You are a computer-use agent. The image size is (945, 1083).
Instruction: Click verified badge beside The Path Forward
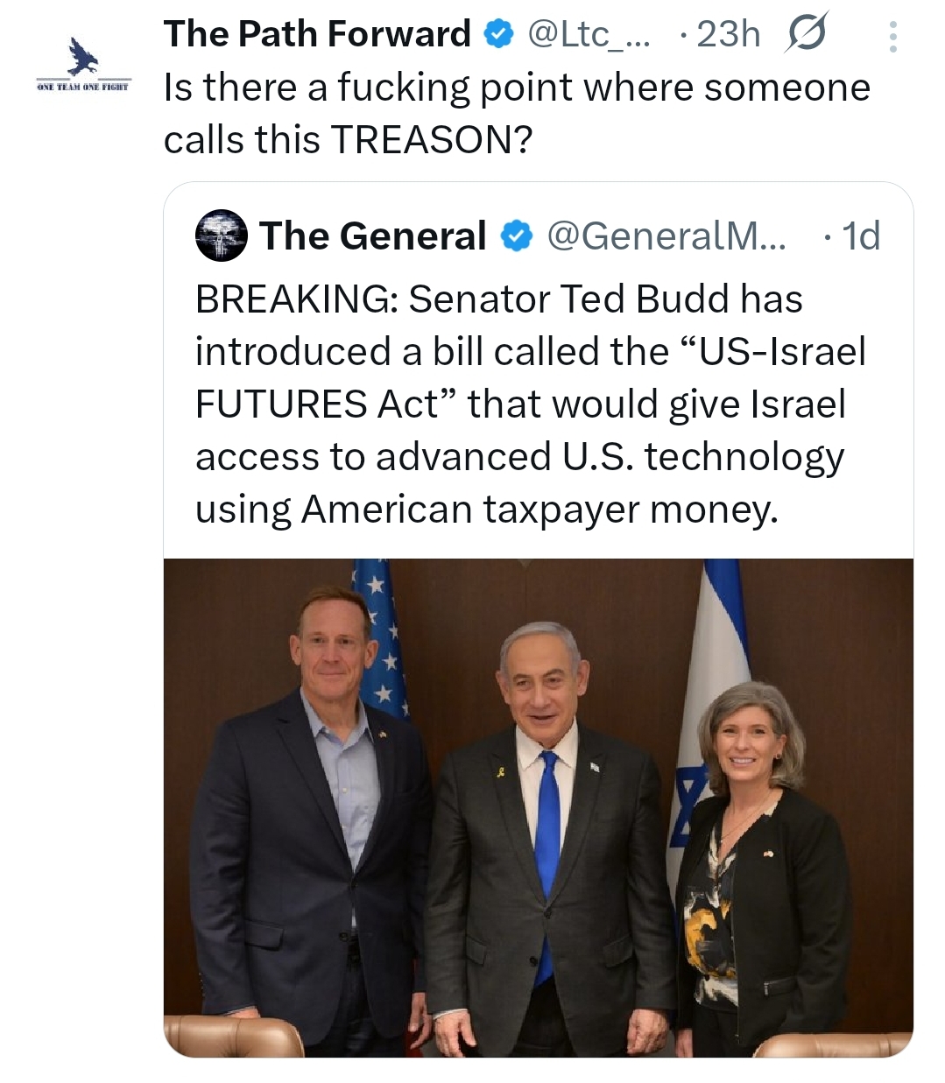[499, 35]
